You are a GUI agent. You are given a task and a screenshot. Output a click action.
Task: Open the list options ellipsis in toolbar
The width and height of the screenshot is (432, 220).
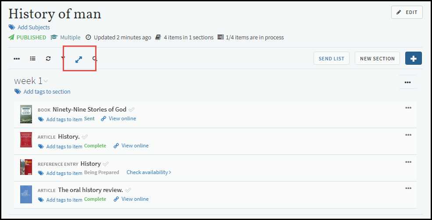pos(17,59)
